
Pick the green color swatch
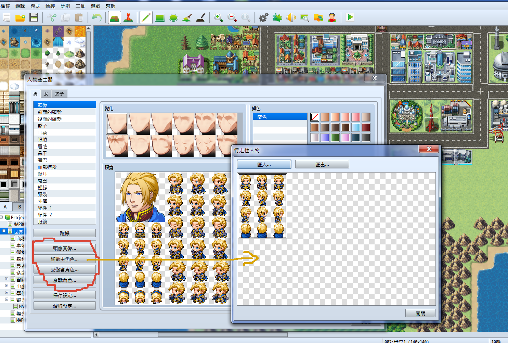click(335, 138)
